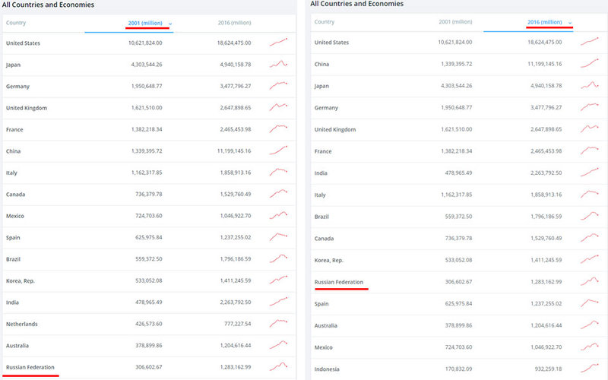Select Mexico row in right table
This screenshot has height=380, width=608.
pyautogui.click(x=458, y=347)
